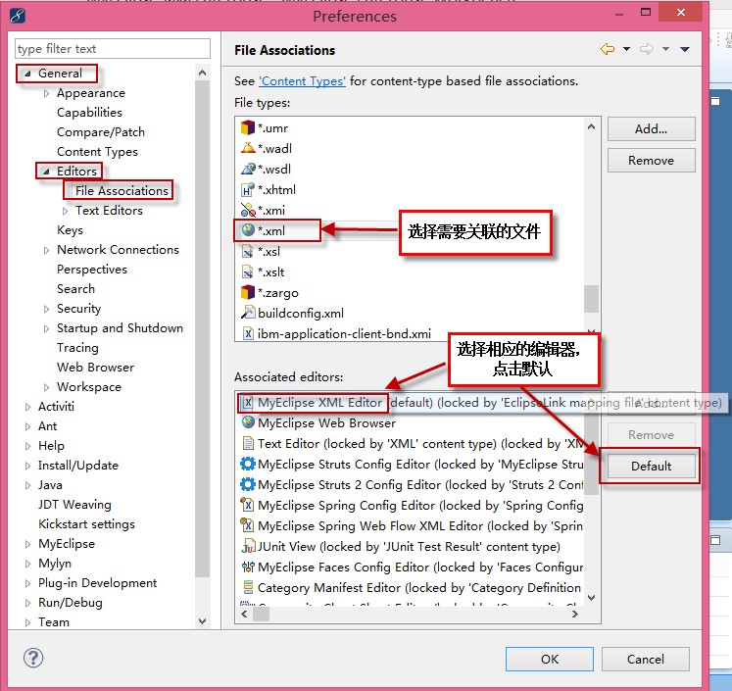Click the MyEclipse app icon in title bar
Viewport: 732px width, 691px height.
(18, 16)
